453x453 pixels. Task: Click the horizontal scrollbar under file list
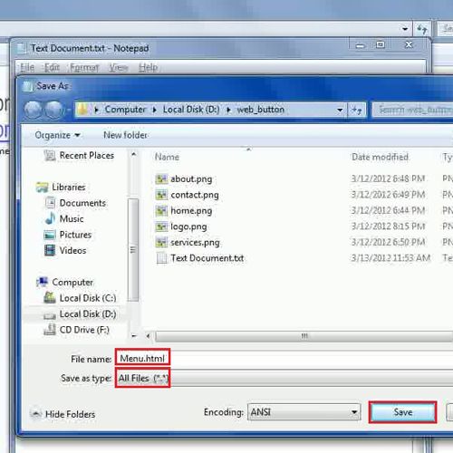pos(304,336)
